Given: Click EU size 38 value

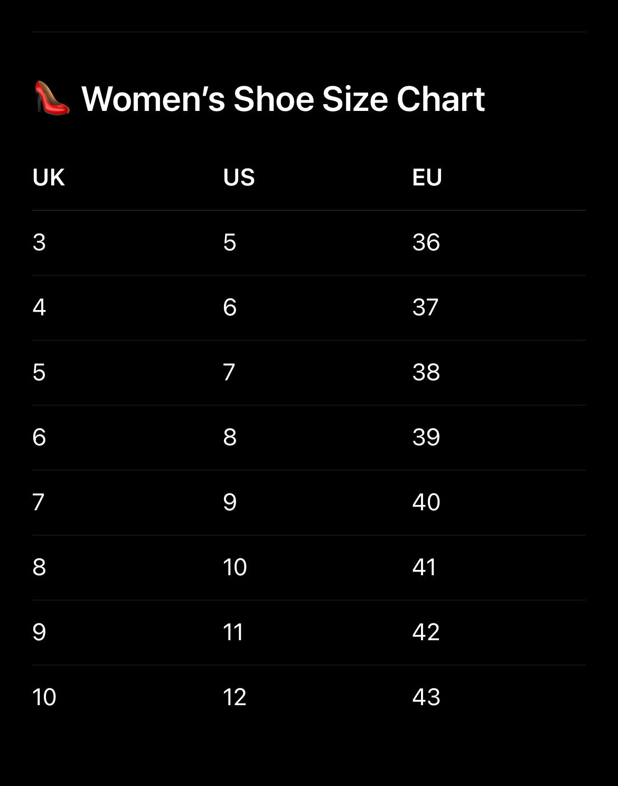Looking at the screenshot, I should [x=426, y=372].
